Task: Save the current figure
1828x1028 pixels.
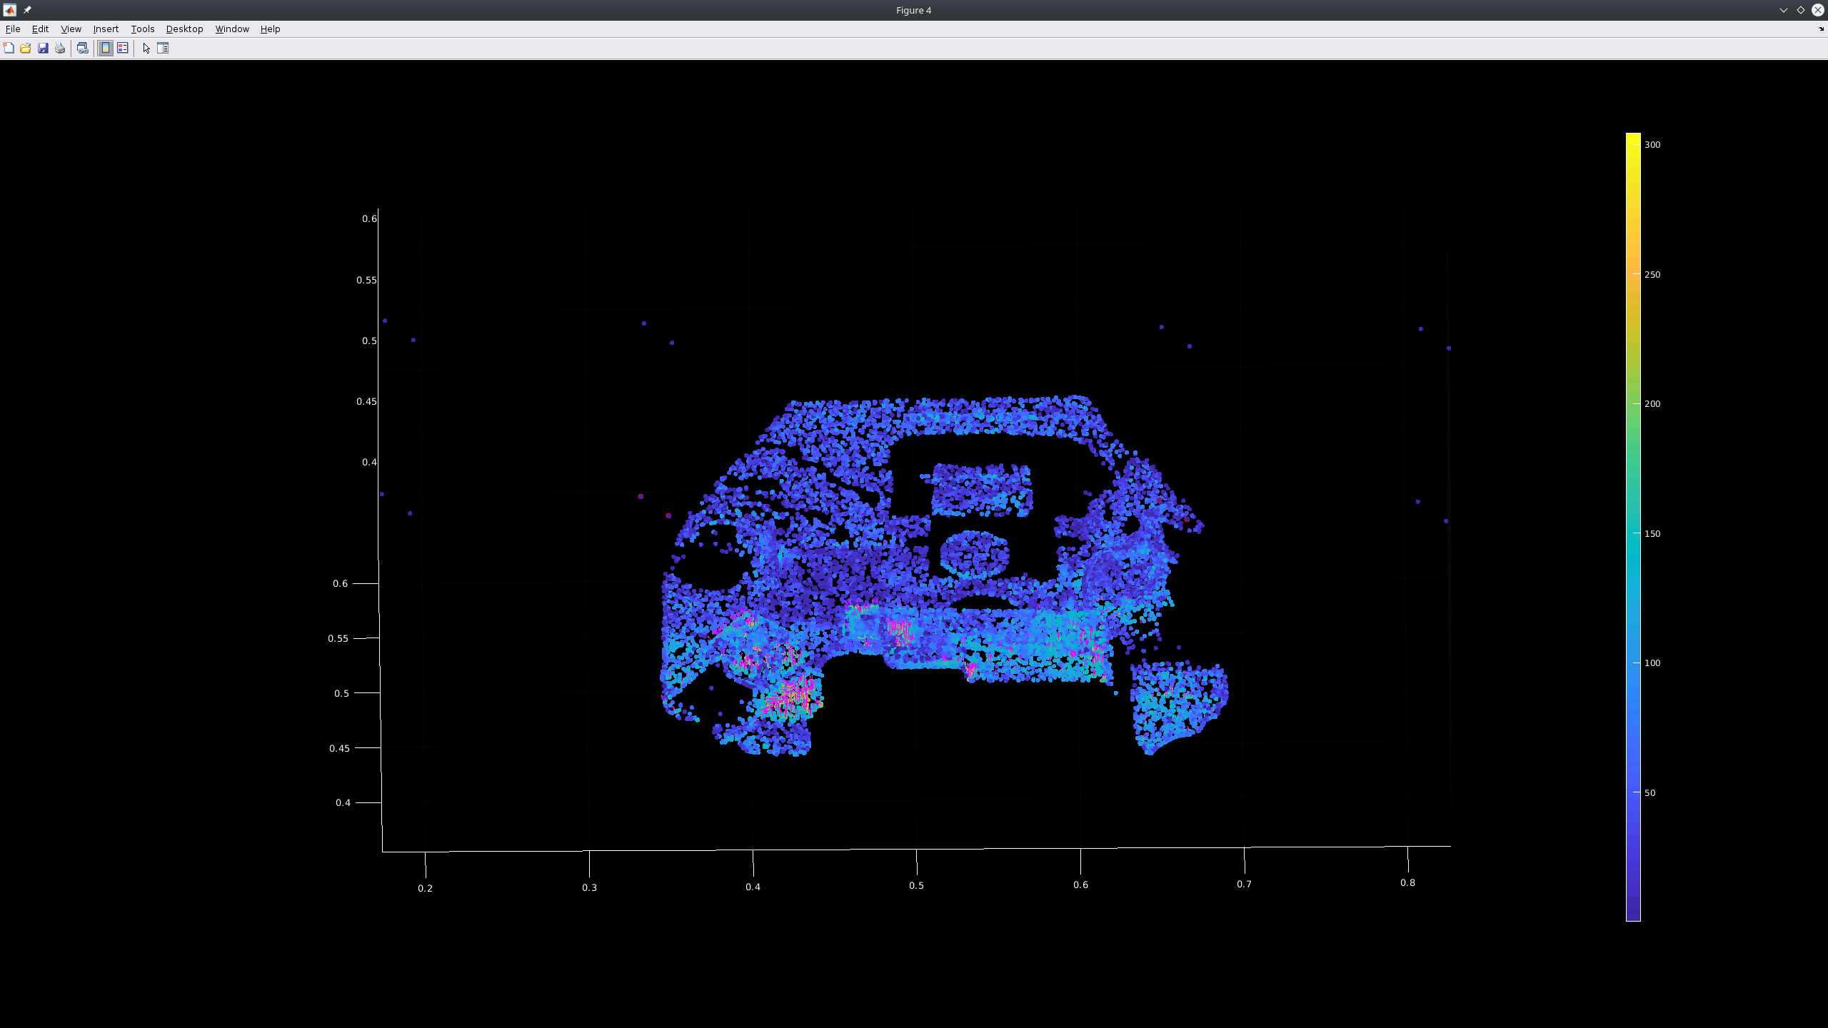Action: [x=44, y=48]
